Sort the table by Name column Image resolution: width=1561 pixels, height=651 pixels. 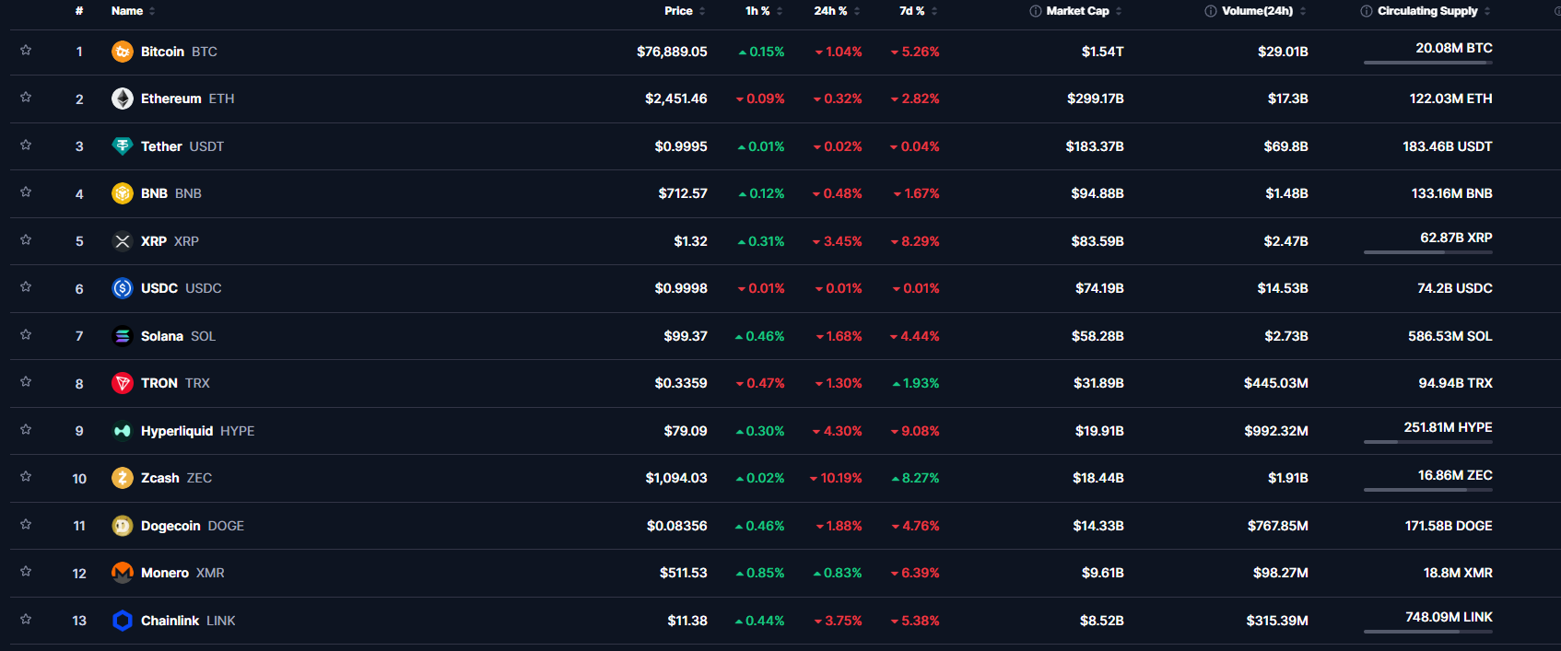pos(134,11)
